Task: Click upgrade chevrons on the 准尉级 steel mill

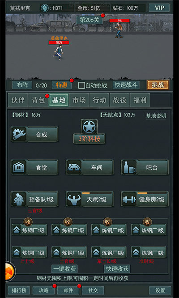Action: pyautogui.click(x=136, y=252)
